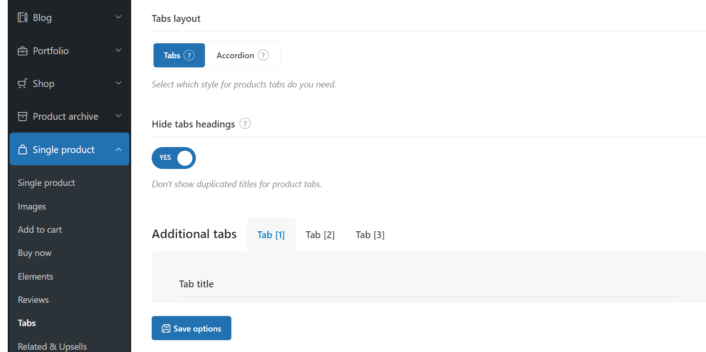
Task: Click help icon for Hide tabs headings
Action: (245, 124)
